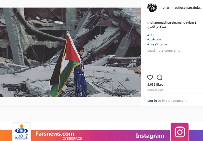Viewport: 203px width, 141px height.
Task: Open the poster's circular profile avatar
Action: (x=152, y=7)
